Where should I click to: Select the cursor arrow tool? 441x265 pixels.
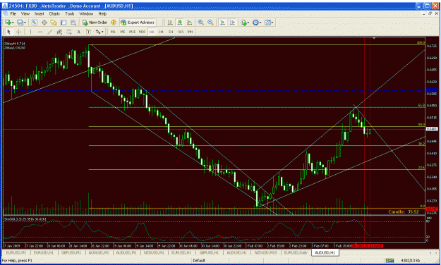(x=8, y=32)
